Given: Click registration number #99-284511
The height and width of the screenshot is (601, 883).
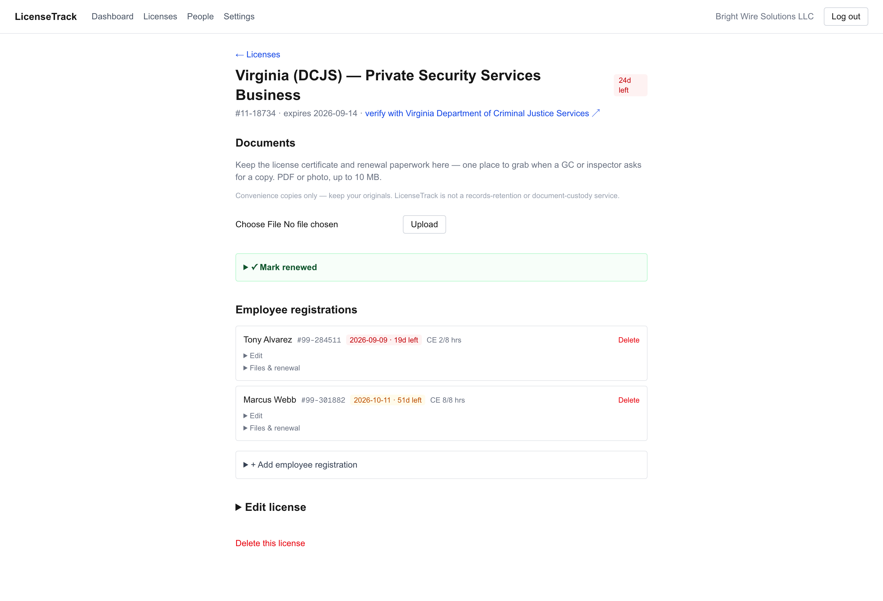Looking at the screenshot, I should pyautogui.click(x=319, y=340).
